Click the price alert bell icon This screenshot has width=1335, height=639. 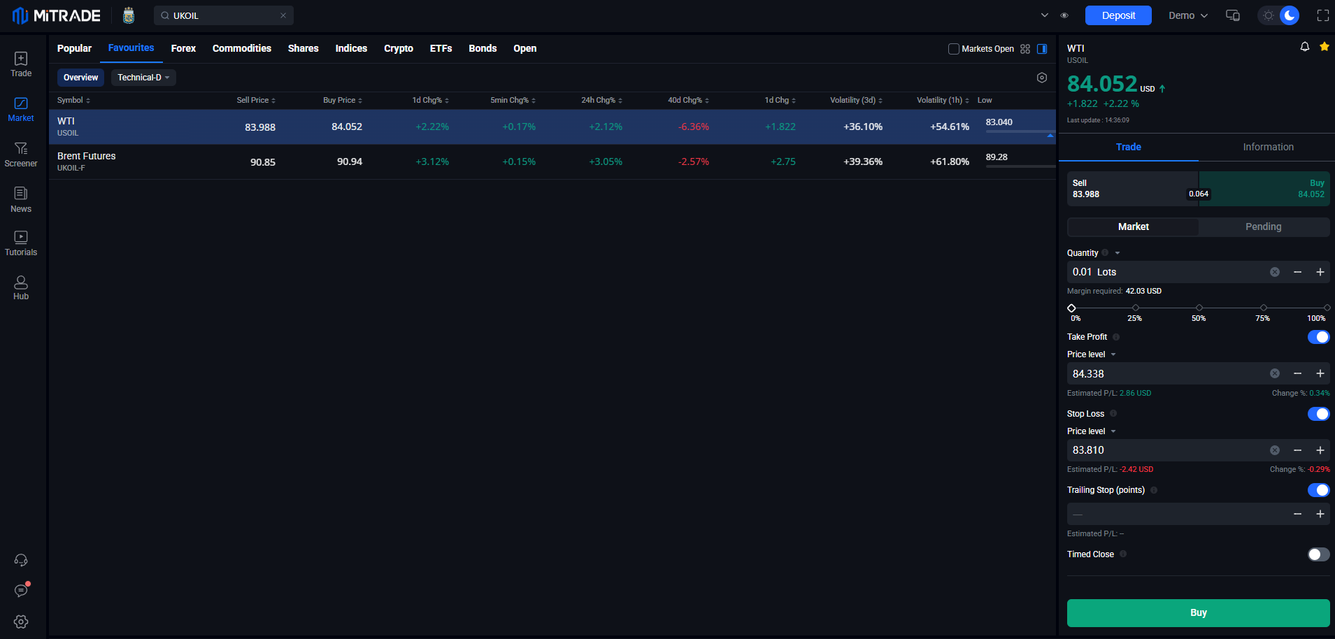pyautogui.click(x=1304, y=47)
